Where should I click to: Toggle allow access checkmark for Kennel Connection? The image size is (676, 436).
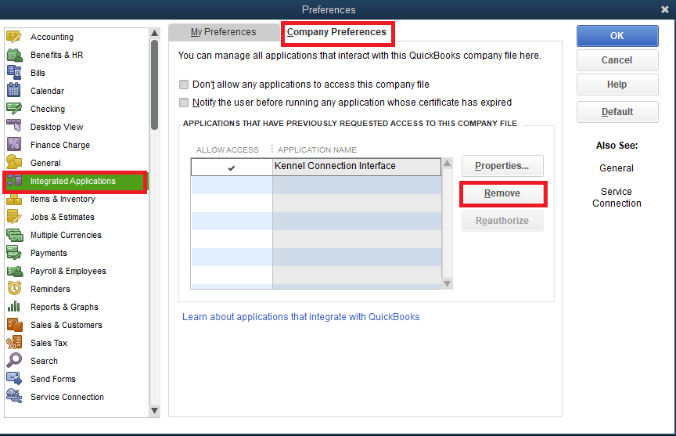pyautogui.click(x=232, y=168)
